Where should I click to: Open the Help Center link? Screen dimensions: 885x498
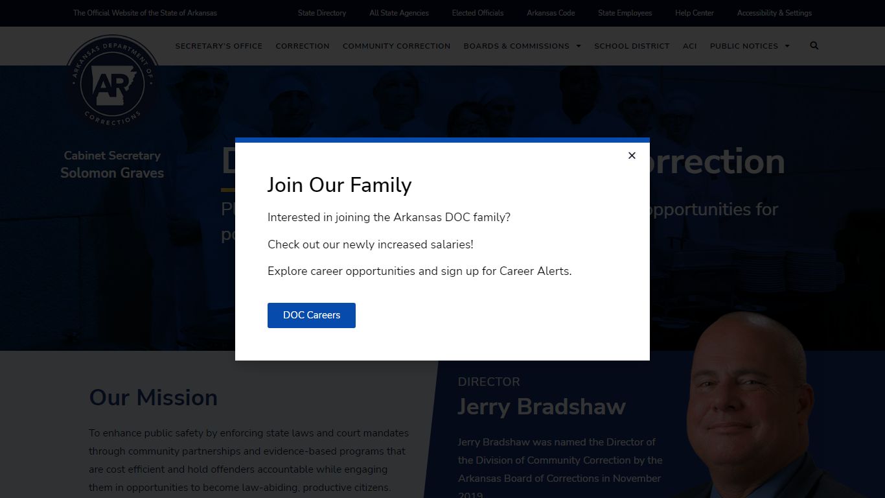pyautogui.click(x=695, y=13)
